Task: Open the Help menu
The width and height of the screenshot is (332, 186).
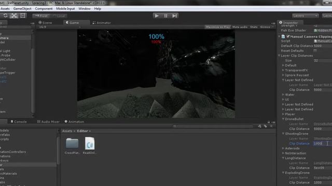Action: click(98, 9)
